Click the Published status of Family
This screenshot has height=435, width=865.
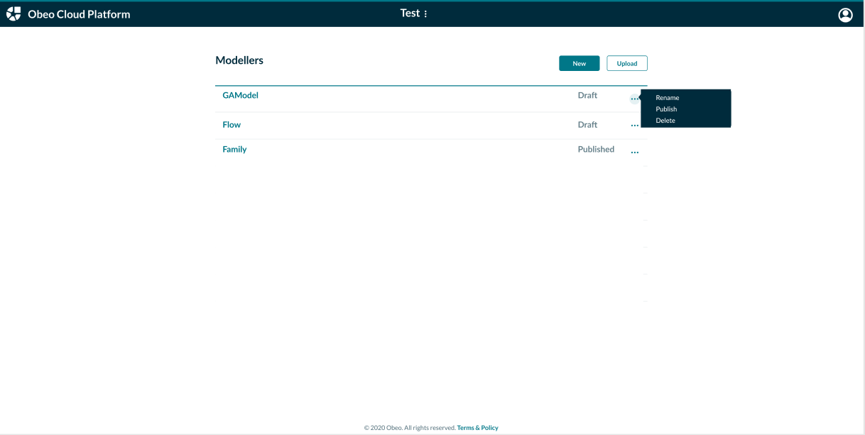pyautogui.click(x=596, y=149)
